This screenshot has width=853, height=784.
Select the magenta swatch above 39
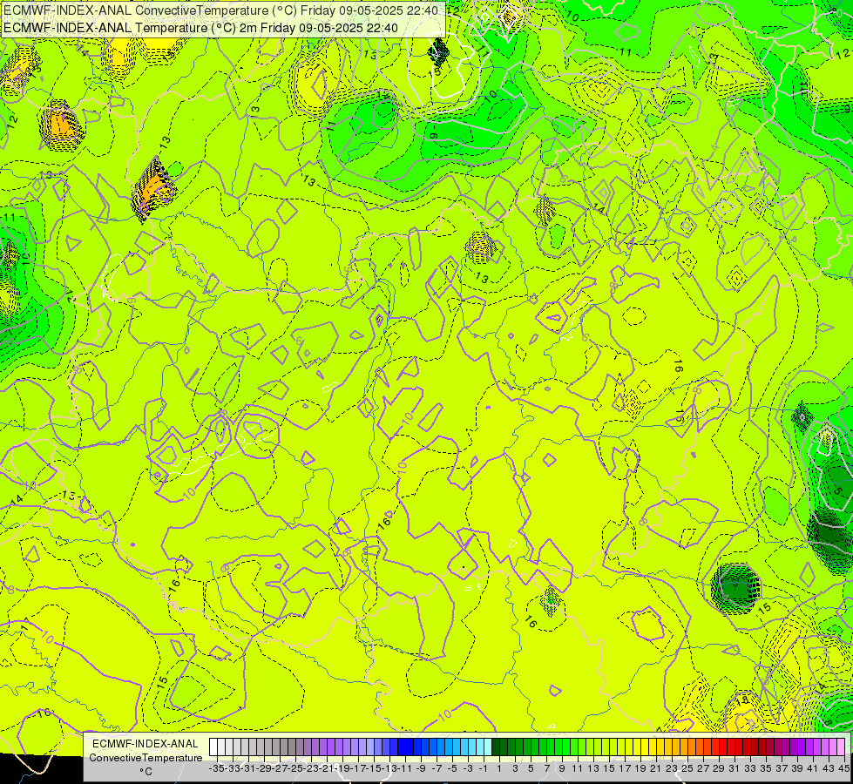[x=793, y=747]
